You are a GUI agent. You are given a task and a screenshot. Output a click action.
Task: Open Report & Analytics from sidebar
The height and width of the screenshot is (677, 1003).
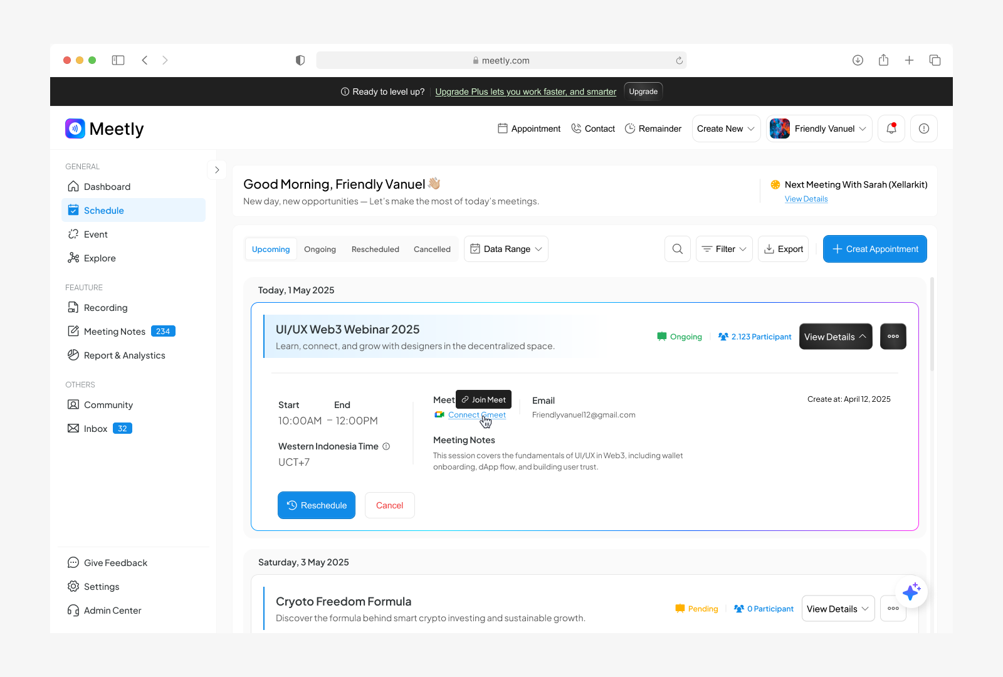click(x=124, y=355)
